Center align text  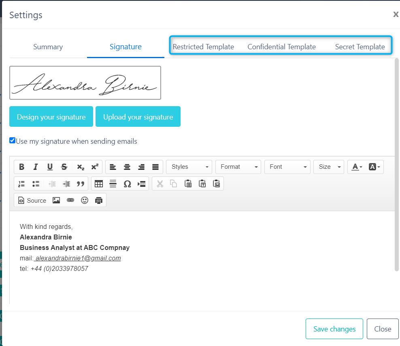click(127, 167)
